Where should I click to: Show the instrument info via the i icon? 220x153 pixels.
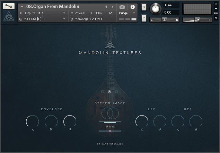(133, 7)
